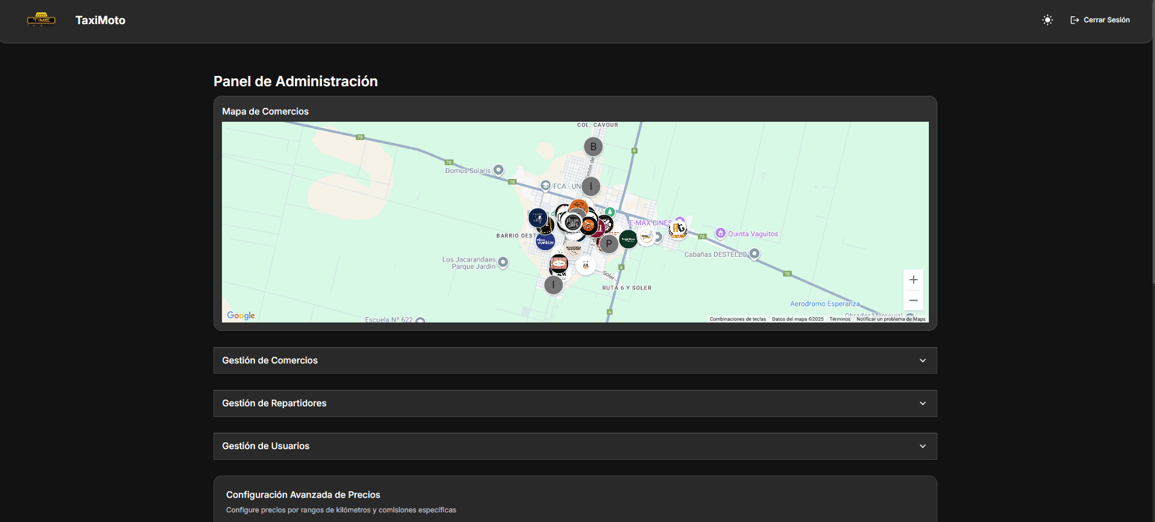Toggle the light/dark theme sun icon
Viewport: 1155px width, 522px height.
(x=1048, y=20)
